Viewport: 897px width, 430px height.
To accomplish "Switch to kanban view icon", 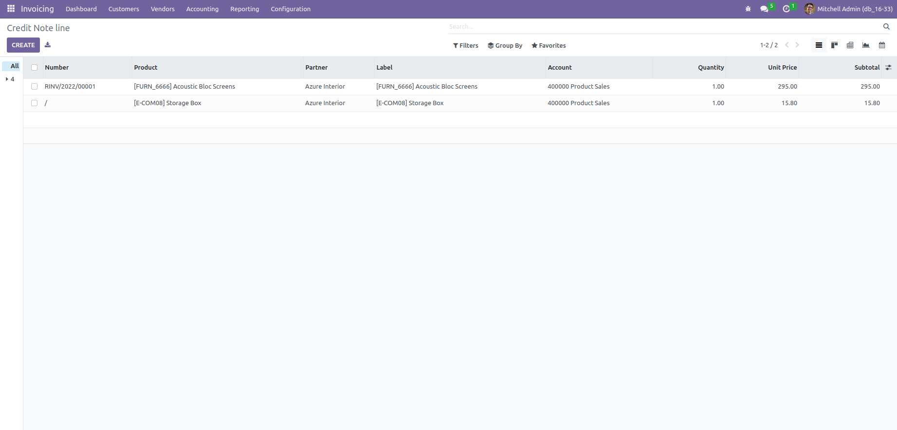I will (834, 45).
